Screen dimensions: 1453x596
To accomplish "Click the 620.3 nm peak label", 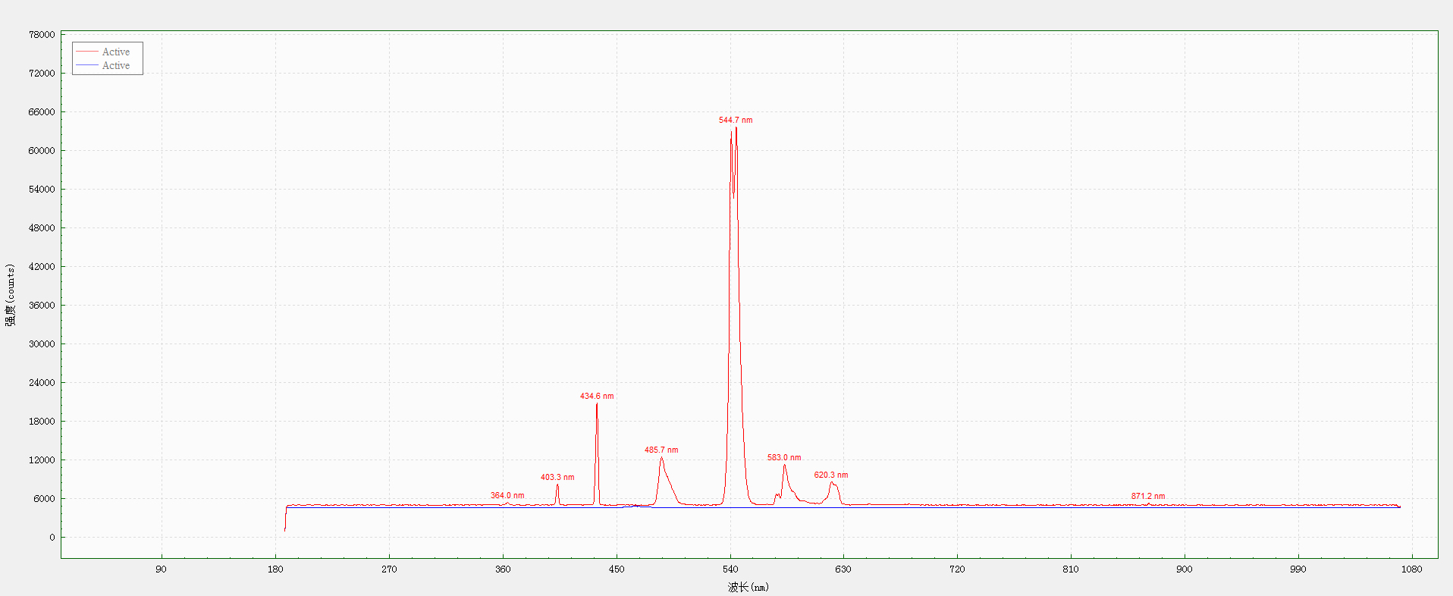I will point(831,475).
